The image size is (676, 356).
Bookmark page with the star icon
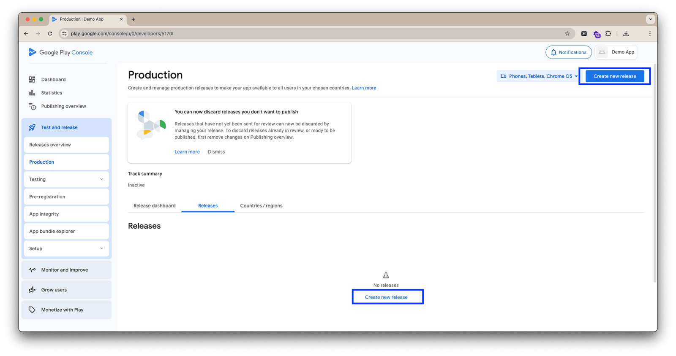(x=567, y=34)
